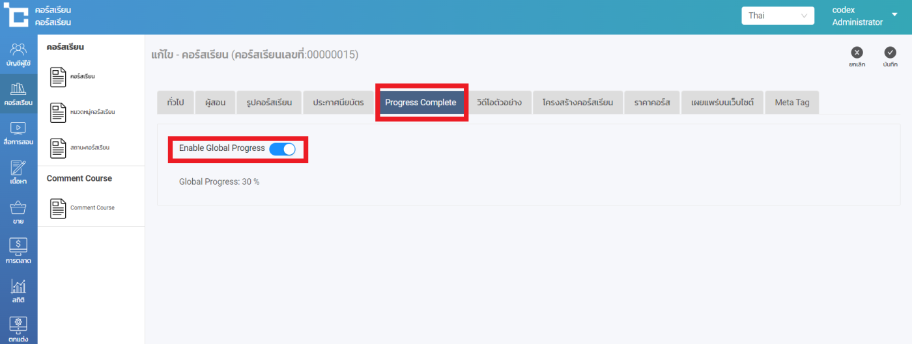The height and width of the screenshot is (344, 912).
Task: Toggle the Enable Global Progress switch
Action: coord(282,149)
